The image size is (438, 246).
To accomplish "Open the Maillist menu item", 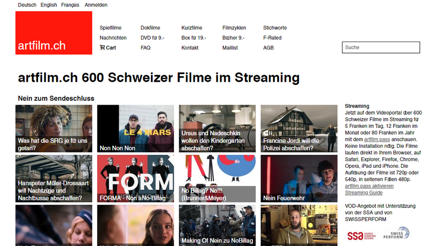I will 230,48.
